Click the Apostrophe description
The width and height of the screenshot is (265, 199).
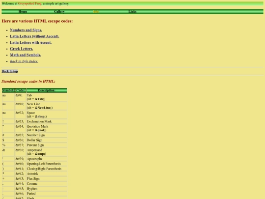click(x=47, y=159)
